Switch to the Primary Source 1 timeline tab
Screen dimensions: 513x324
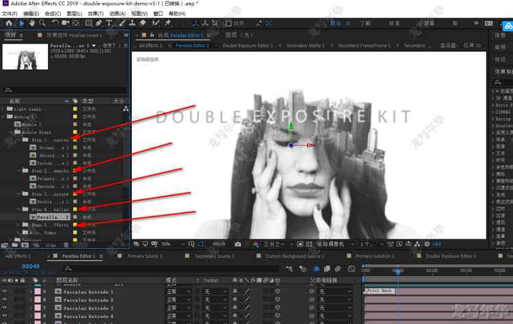[144, 256]
